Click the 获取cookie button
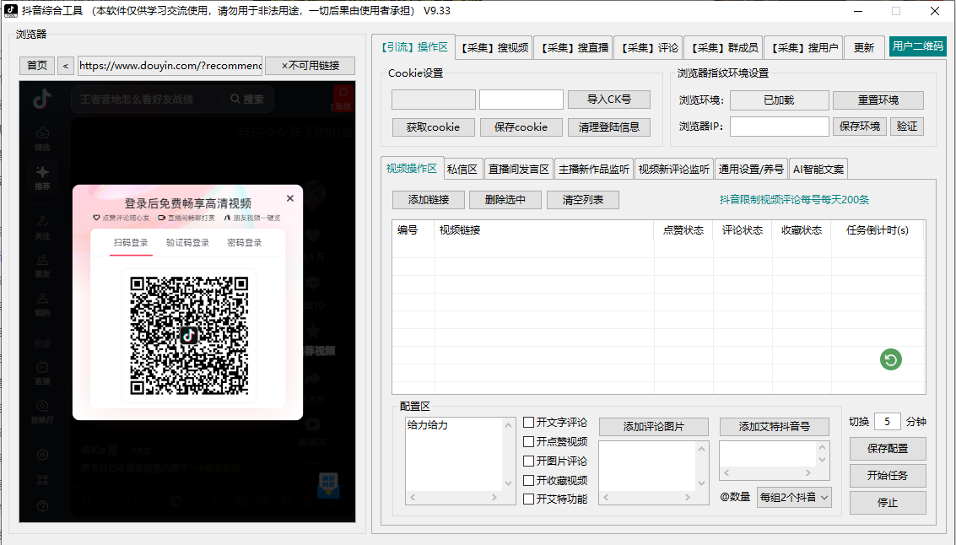This screenshot has height=545, width=956. [433, 127]
